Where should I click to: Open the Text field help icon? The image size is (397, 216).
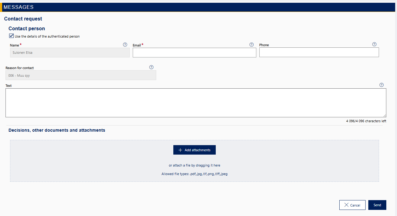(x=381, y=85)
